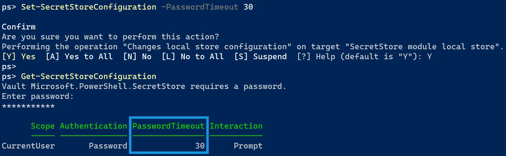Screen dimensions: 506x156
Task: Click the [N] No option
Action: point(137,57)
